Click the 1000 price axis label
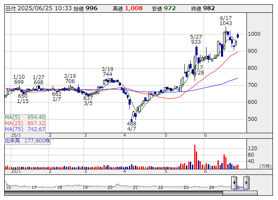This screenshot has width=278, height=200. point(254,34)
